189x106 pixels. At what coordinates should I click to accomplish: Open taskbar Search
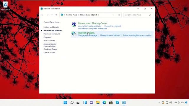coord(72,102)
